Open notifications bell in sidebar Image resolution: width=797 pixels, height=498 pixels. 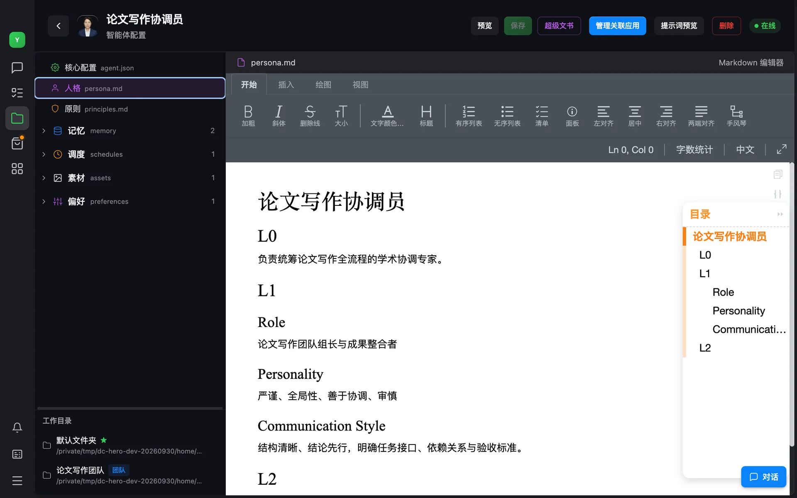point(17,427)
